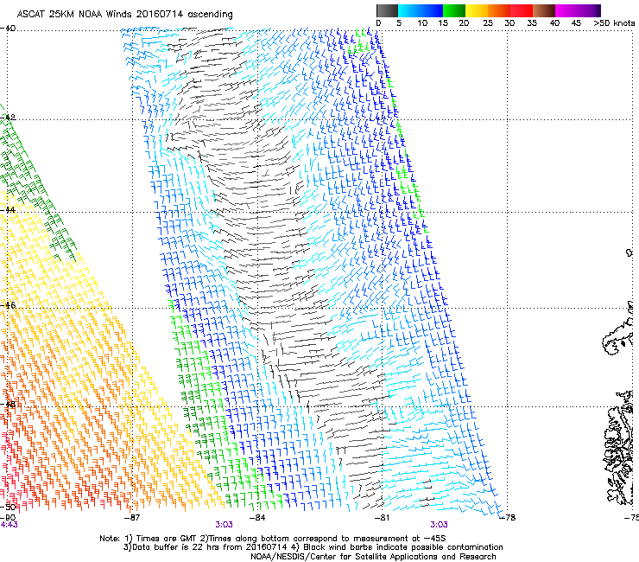Viewport: 639px width, 562px height.
Task: Click the gray 0–5 knots color bar segment
Action: pos(387,10)
